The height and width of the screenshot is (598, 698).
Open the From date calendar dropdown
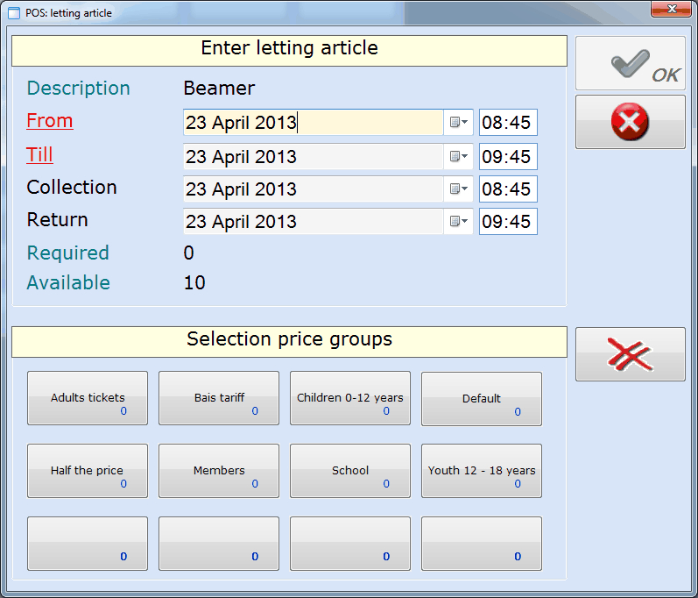pyautogui.click(x=459, y=123)
